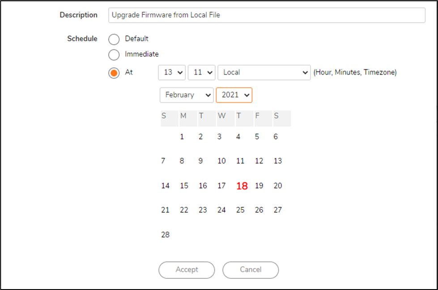The image size is (438, 290).
Task: Select the Default schedule radio button
Action: point(114,39)
